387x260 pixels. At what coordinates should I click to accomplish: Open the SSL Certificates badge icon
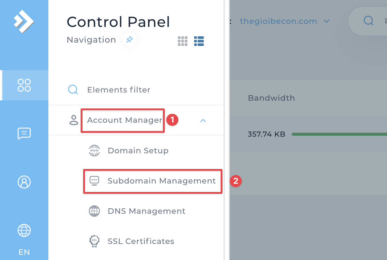pyautogui.click(x=94, y=241)
